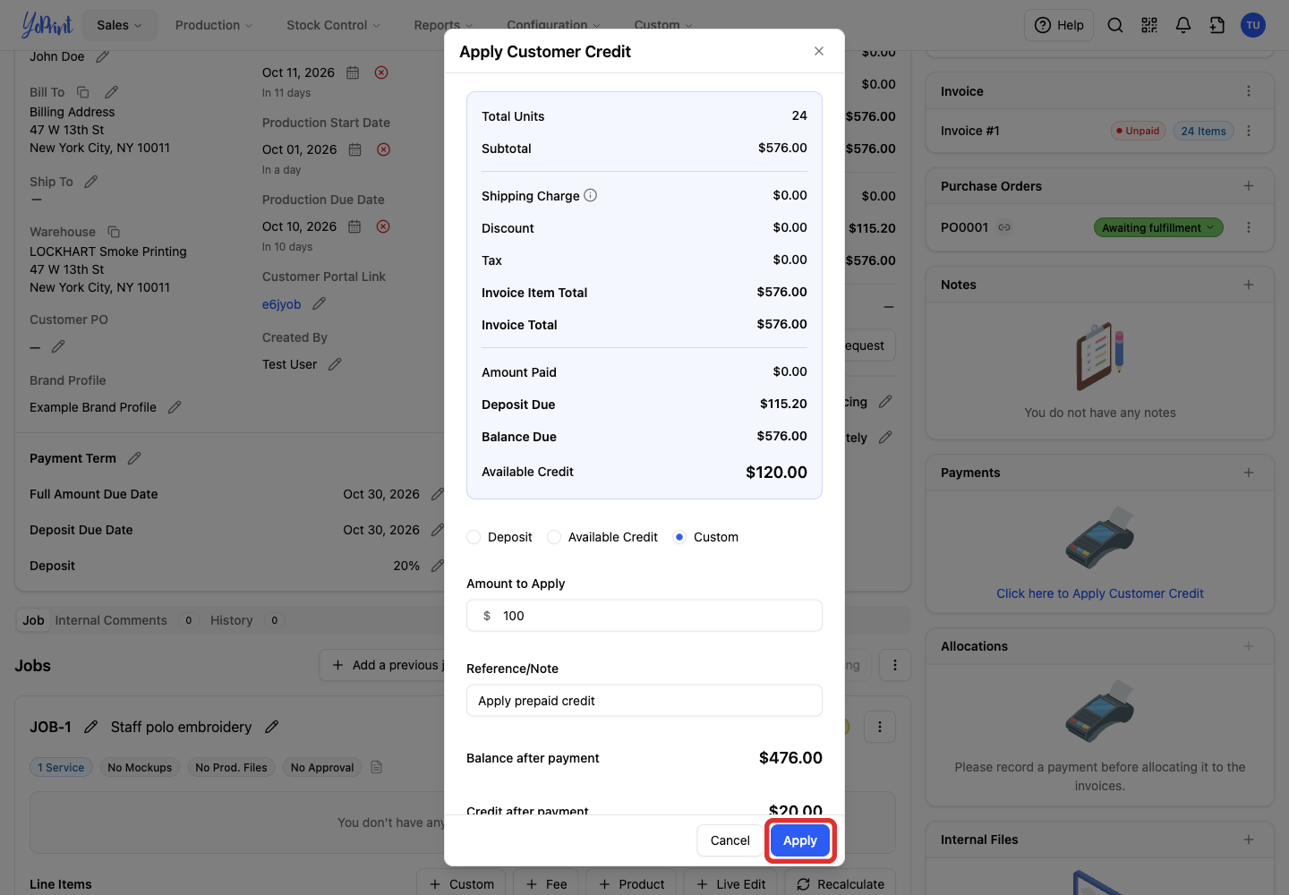
Task: Click the TU user avatar
Action: click(x=1253, y=25)
